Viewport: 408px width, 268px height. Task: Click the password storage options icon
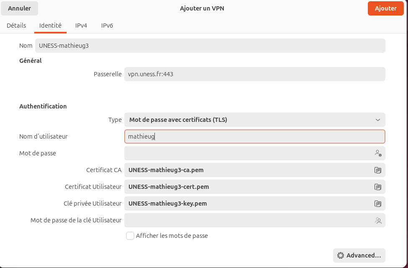tap(378, 153)
